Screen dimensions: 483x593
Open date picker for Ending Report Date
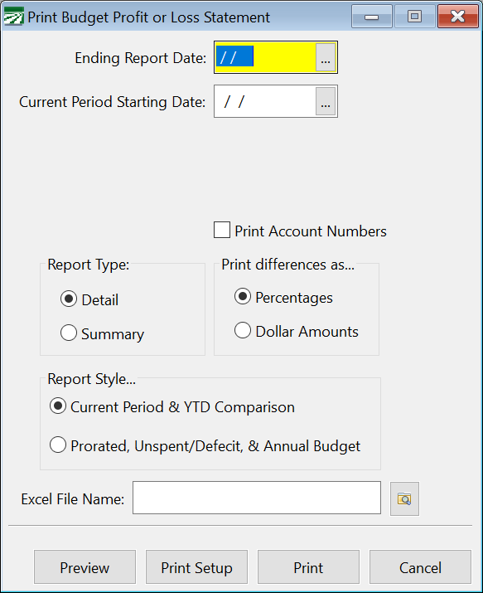click(x=326, y=57)
